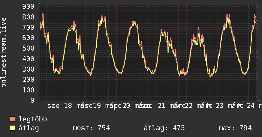Viewport: 262px width, 137px height.
Task: Click the yellow átlag legend color box
Action: coord(12,128)
